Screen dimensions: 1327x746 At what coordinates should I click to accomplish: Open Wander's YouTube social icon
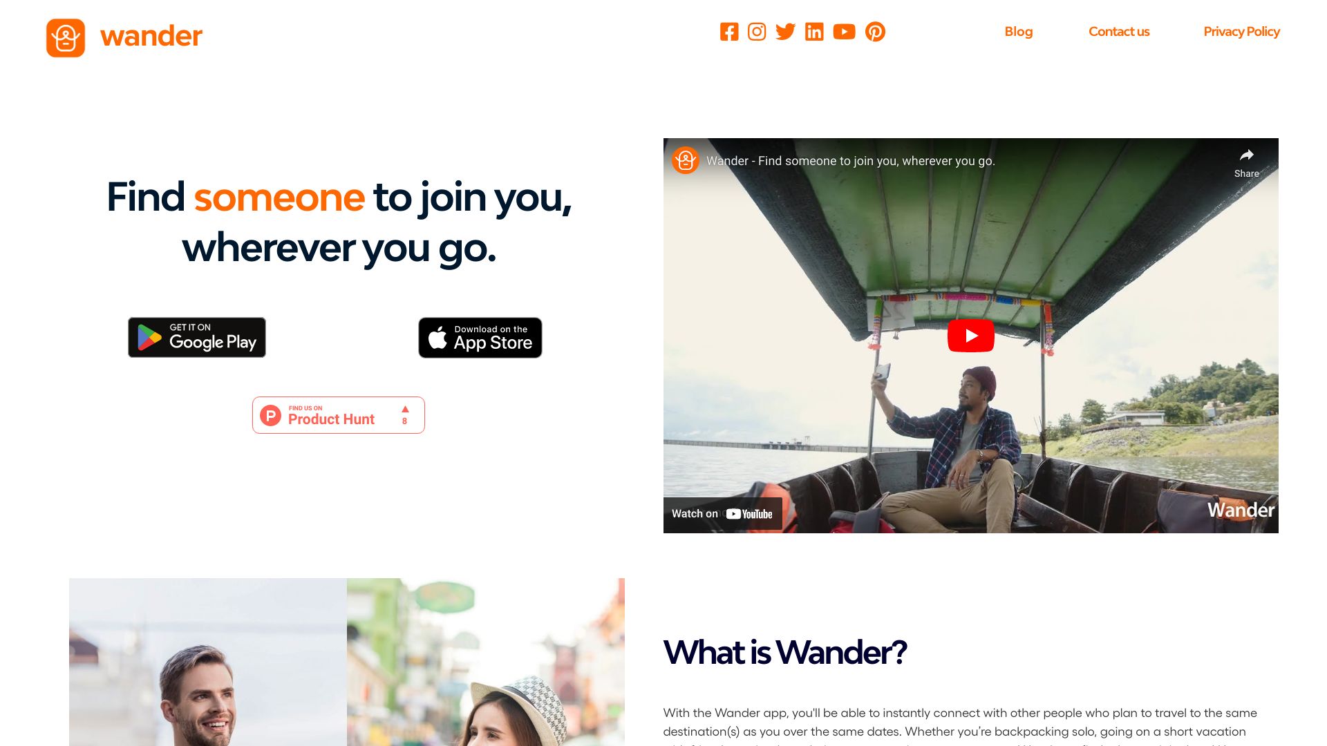click(843, 32)
